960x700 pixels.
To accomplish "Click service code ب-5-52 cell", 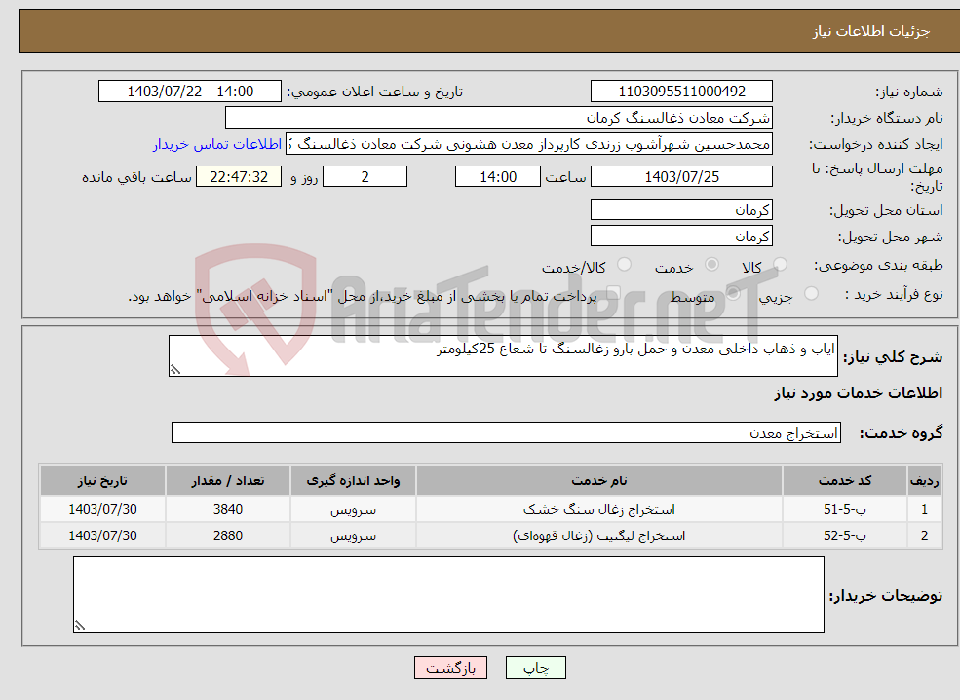I will pyautogui.click(x=845, y=535).
